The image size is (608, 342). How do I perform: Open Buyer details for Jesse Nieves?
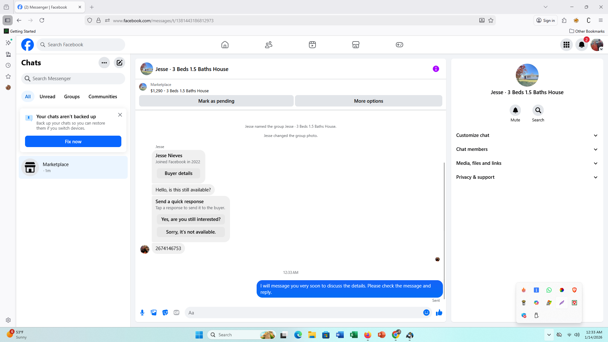point(178,173)
